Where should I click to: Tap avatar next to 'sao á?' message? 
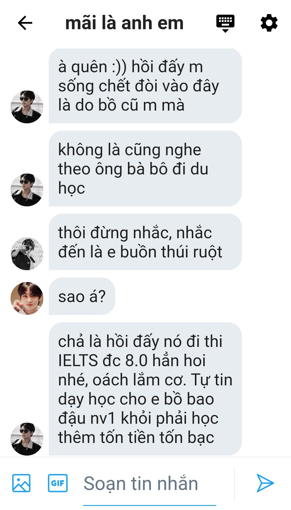tap(27, 298)
